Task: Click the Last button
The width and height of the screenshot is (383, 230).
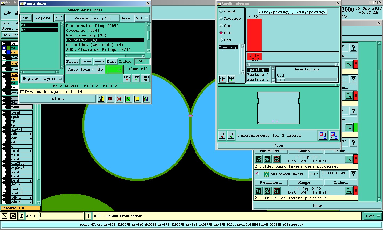Action: click(x=112, y=62)
